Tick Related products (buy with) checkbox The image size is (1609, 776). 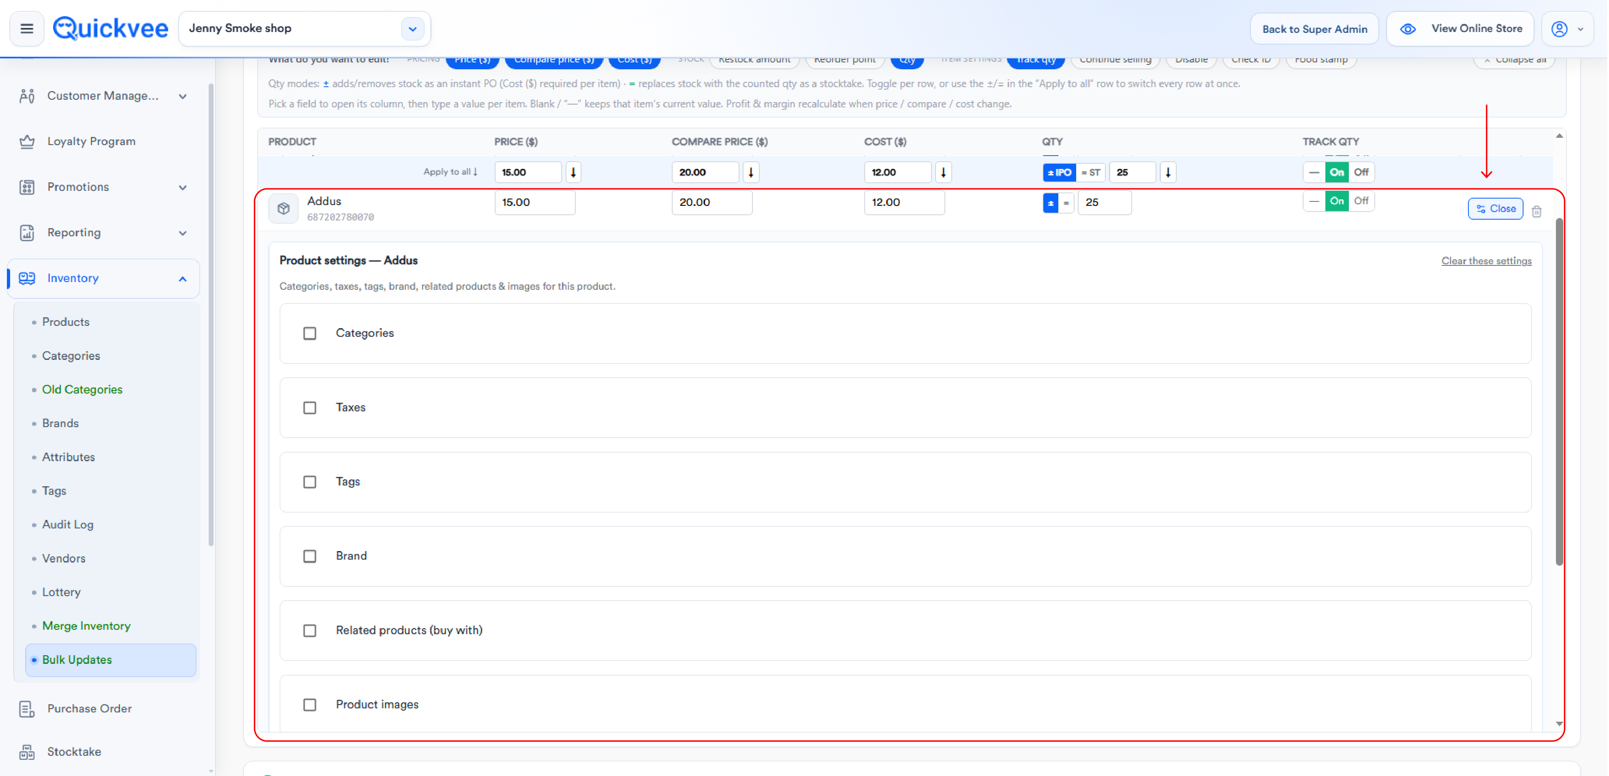pyautogui.click(x=310, y=631)
